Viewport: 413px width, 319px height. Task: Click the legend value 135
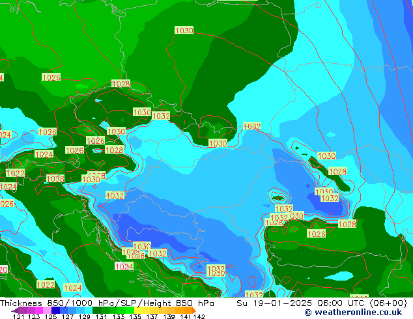135,316
